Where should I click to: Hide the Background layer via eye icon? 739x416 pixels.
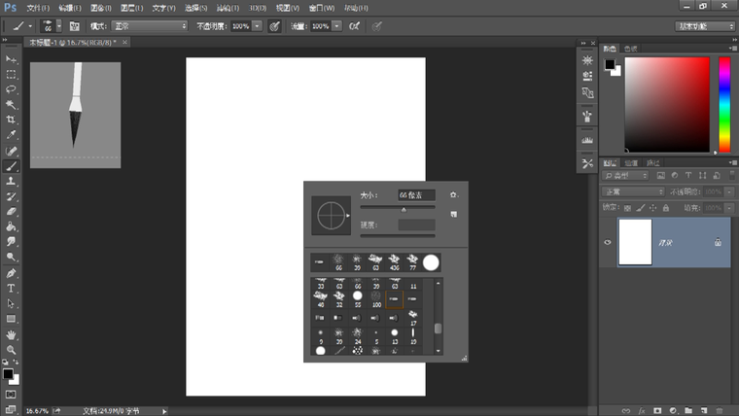(608, 242)
